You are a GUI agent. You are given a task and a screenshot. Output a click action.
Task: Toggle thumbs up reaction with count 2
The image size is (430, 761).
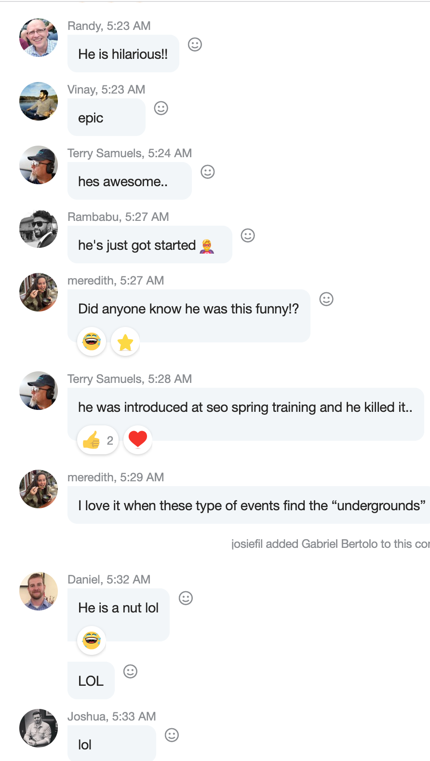click(98, 440)
